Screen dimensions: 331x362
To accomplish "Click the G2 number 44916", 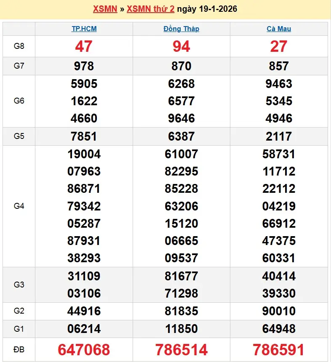I will (x=84, y=311).
